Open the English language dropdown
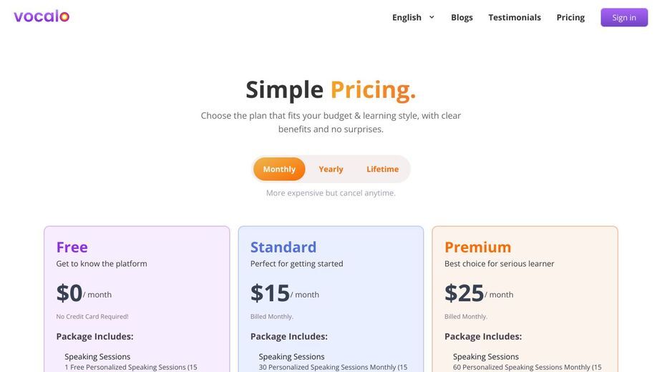This screenshot has height=372, width=662. [413, 17]
